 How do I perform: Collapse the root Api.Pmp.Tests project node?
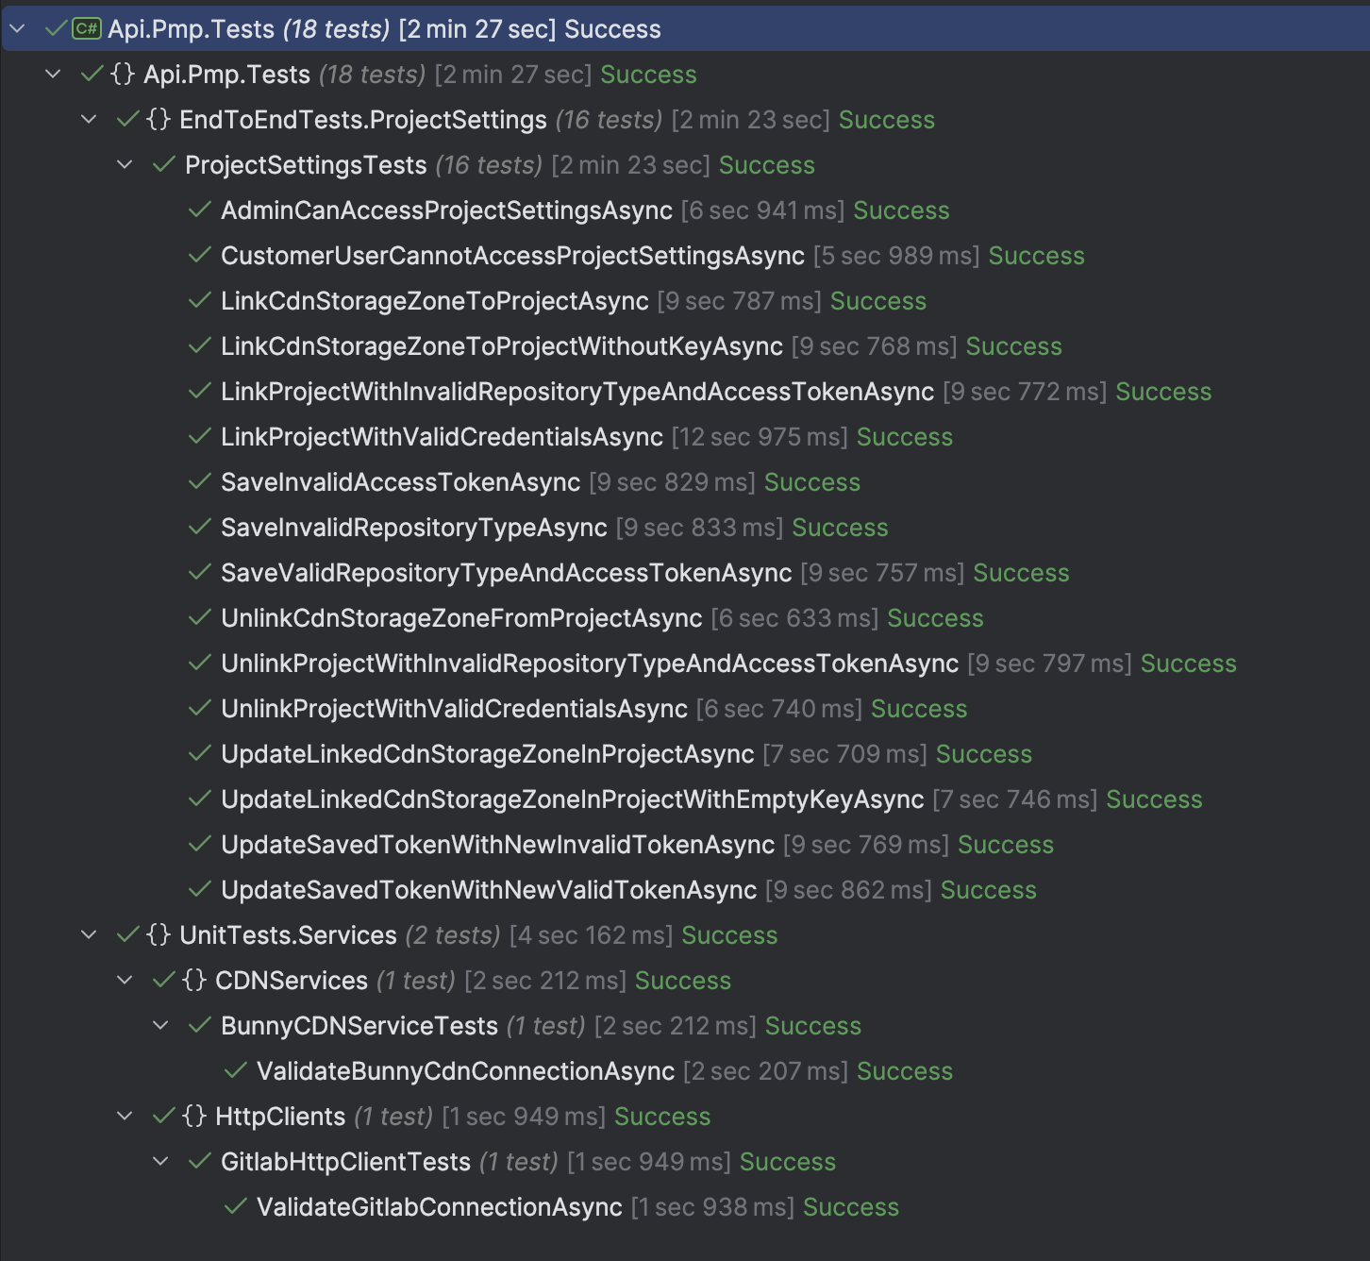click(17, 29)
